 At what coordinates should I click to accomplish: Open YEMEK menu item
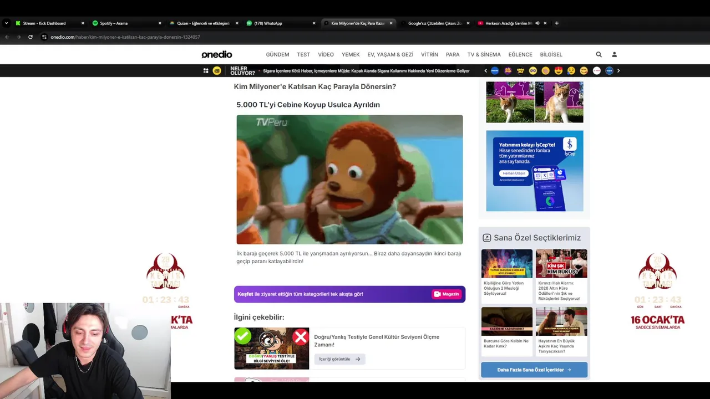351,54
